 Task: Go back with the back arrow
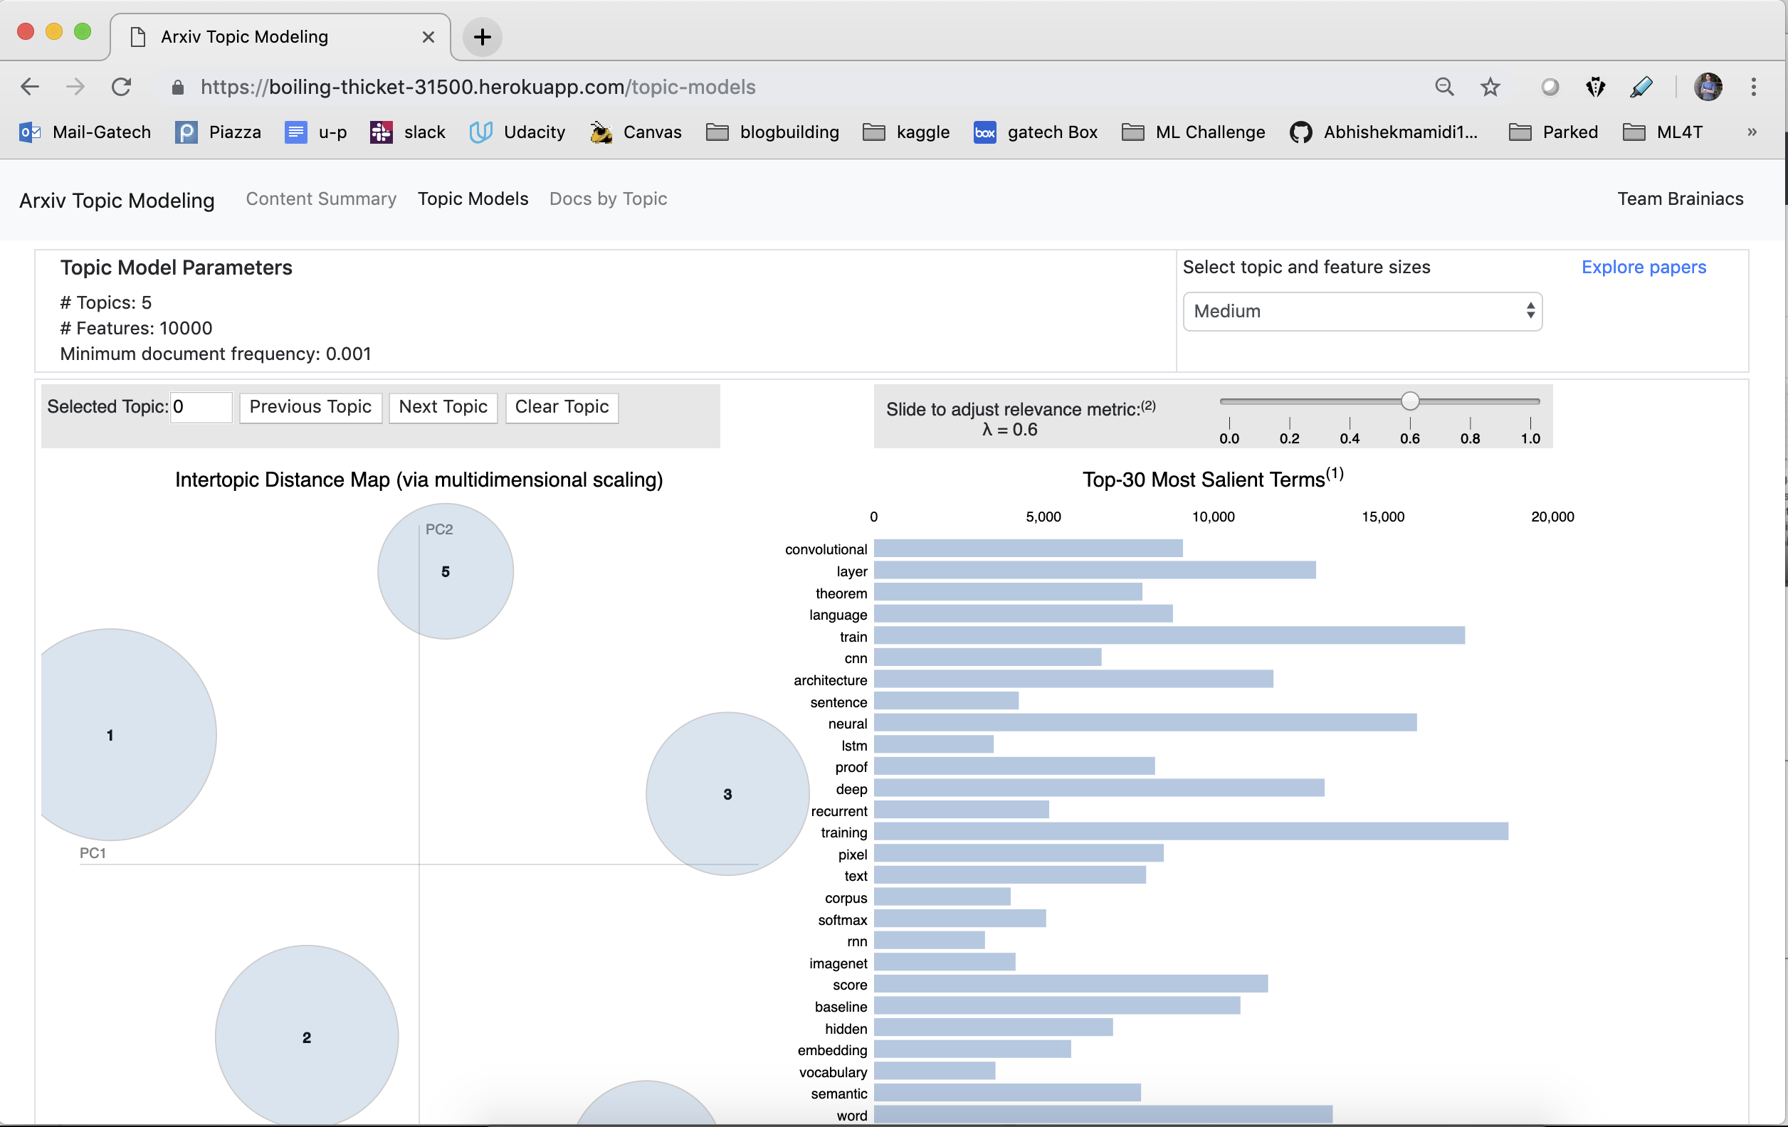click(x=30, y=87)
